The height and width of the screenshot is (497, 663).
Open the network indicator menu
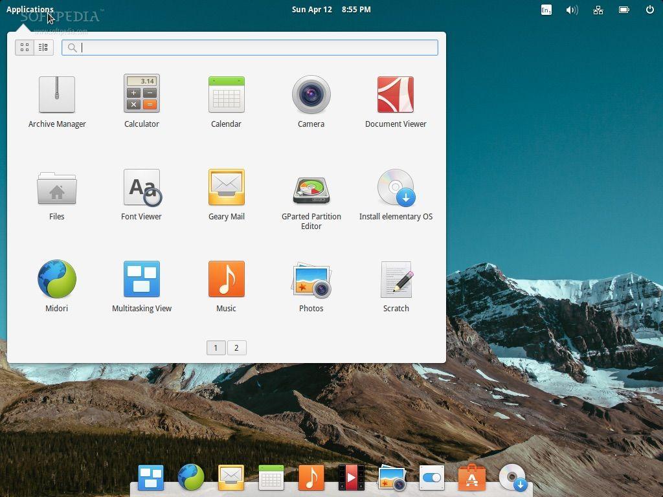598,10
